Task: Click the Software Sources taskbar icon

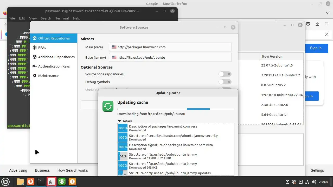Action: tap(51, 182)
